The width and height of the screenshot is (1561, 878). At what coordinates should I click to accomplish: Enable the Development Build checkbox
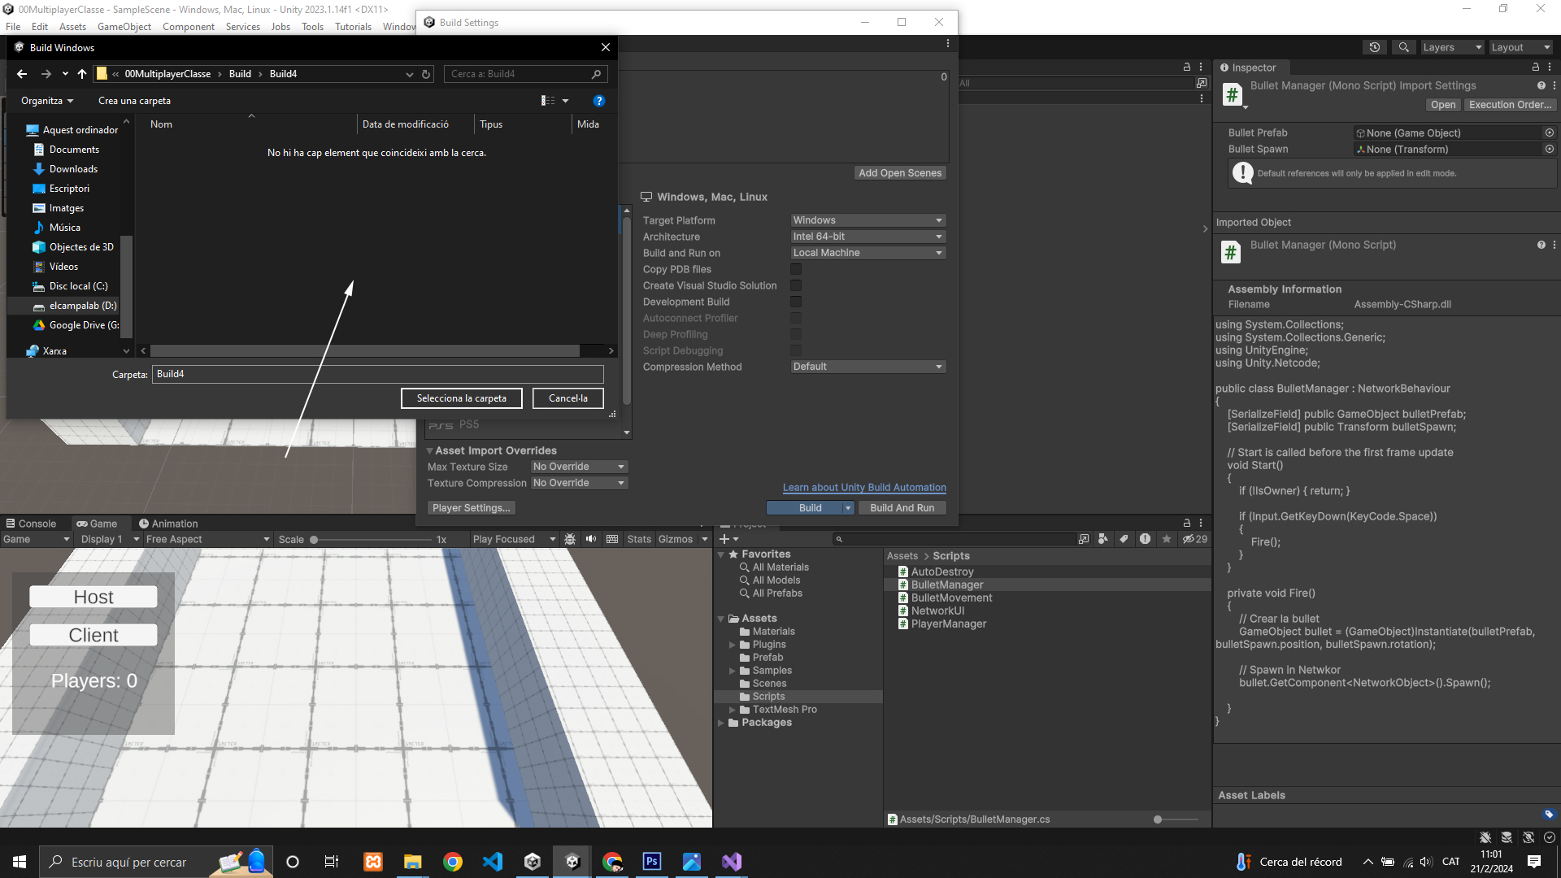point(796,302)
